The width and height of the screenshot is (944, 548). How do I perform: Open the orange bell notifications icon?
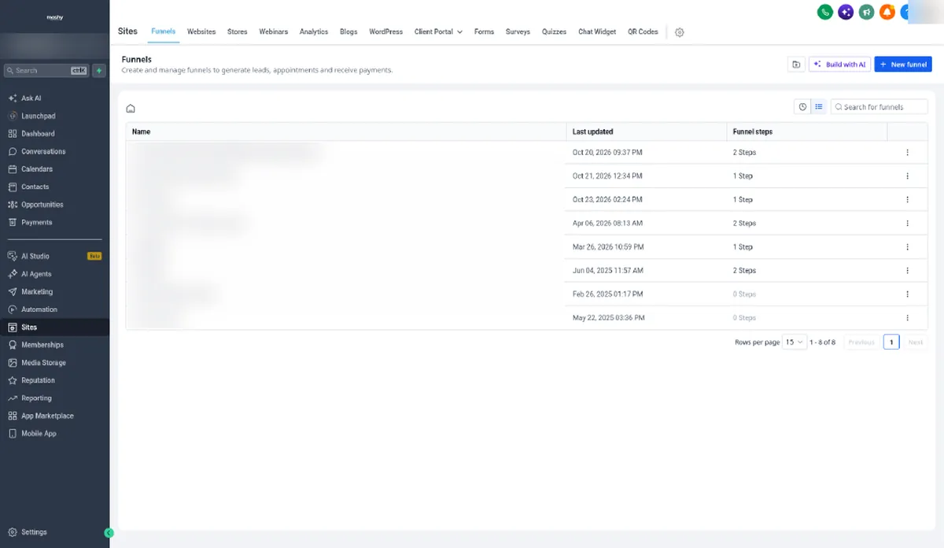tap(887, 12)
